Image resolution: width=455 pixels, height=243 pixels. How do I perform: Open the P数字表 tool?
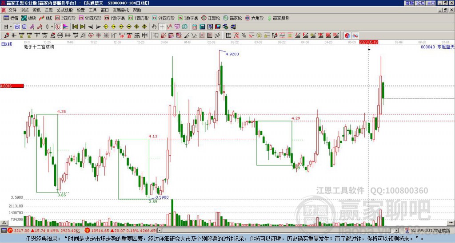[115, 18]
